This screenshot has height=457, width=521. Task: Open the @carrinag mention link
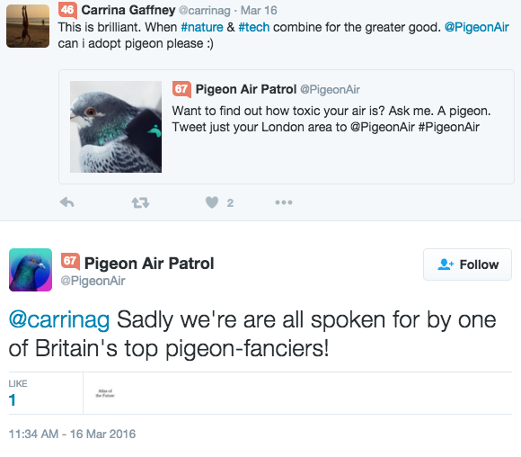pos(59,319)
